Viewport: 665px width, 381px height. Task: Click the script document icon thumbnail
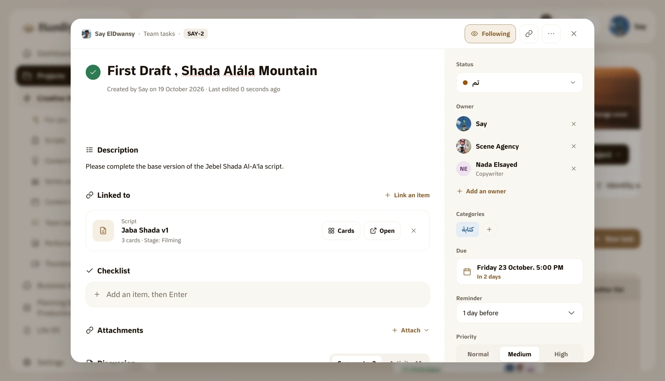[x=103, y=231]
